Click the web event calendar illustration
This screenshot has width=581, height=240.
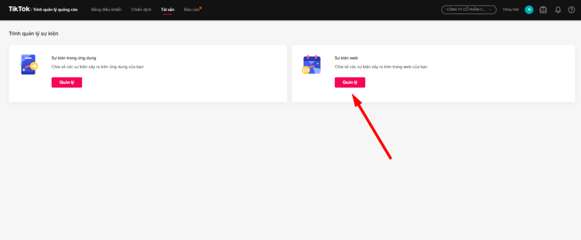coord(311,66)
